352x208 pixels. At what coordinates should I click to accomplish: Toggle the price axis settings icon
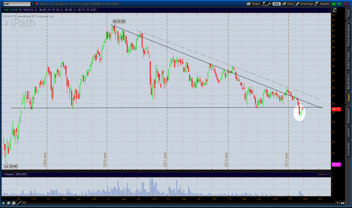coord(334,10)
